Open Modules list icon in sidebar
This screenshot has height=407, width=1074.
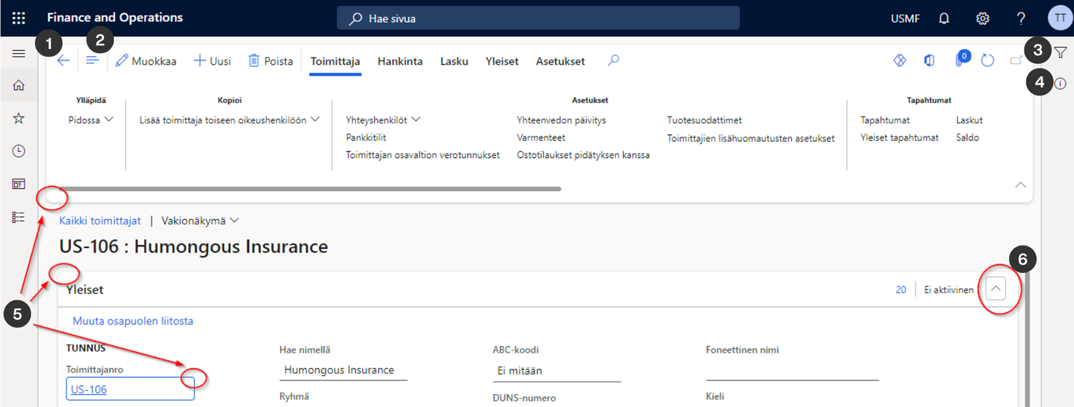19,217
